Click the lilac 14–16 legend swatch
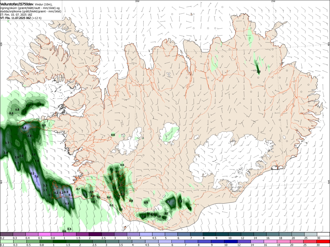This screenshot has width=330, height=247. tap(257, 242)
